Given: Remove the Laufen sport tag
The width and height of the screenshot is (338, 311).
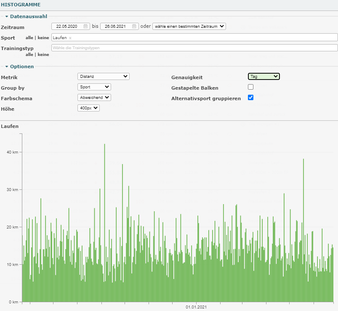Looking at the screenshot, I should point(70,38).
